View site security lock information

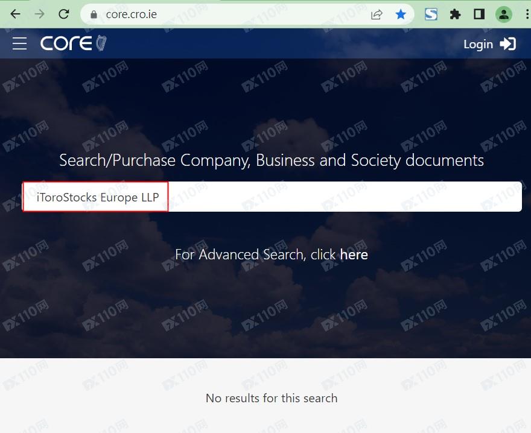pos(94,14)
